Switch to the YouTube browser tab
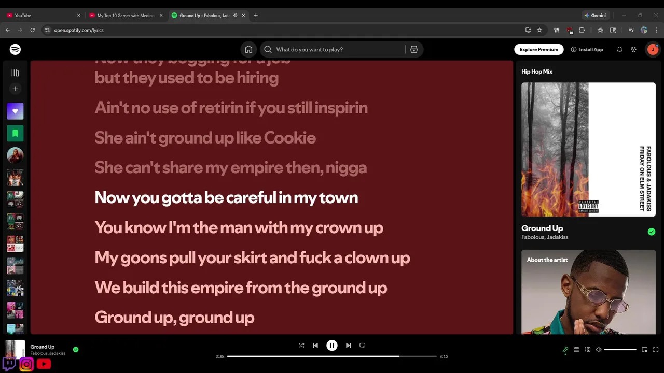The image size is (664, 373). (x=43, y=16)
